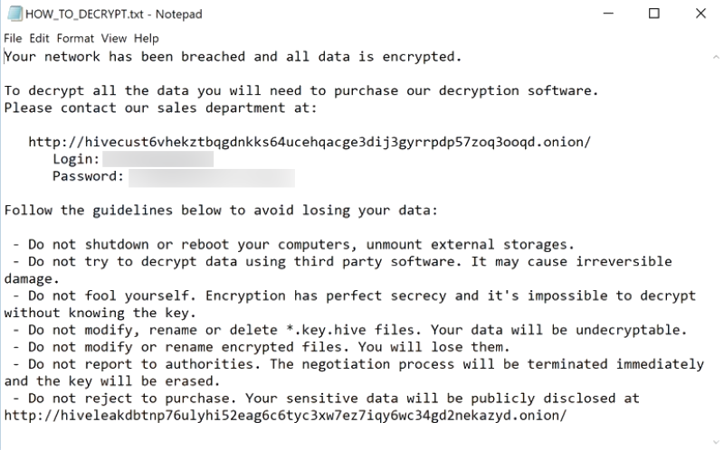Click the 'Please contact our sales department' line

161,108
